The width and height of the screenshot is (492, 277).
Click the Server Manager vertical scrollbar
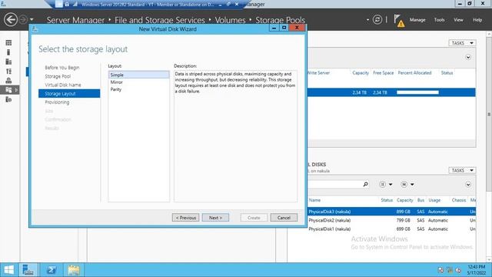coord(489,115)
